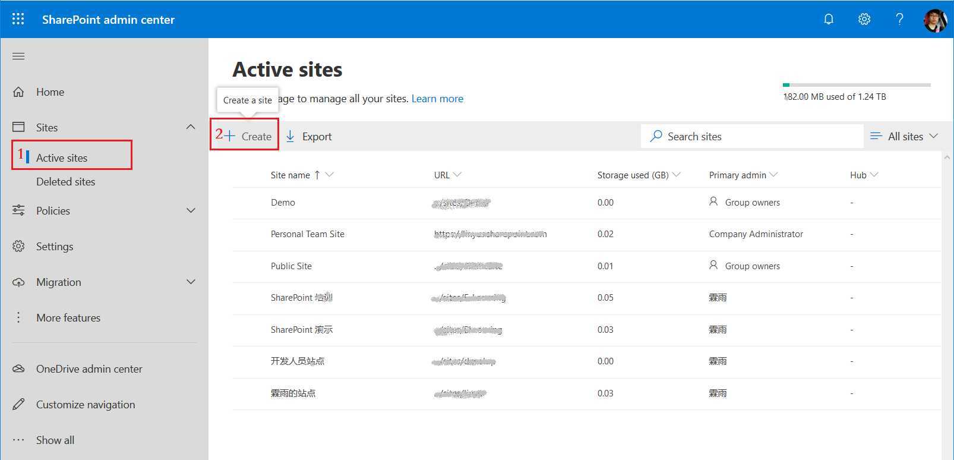This screenshot has height=460, width=954.
Task: Open Deleted sites in navigation
Action: point(65,181)
